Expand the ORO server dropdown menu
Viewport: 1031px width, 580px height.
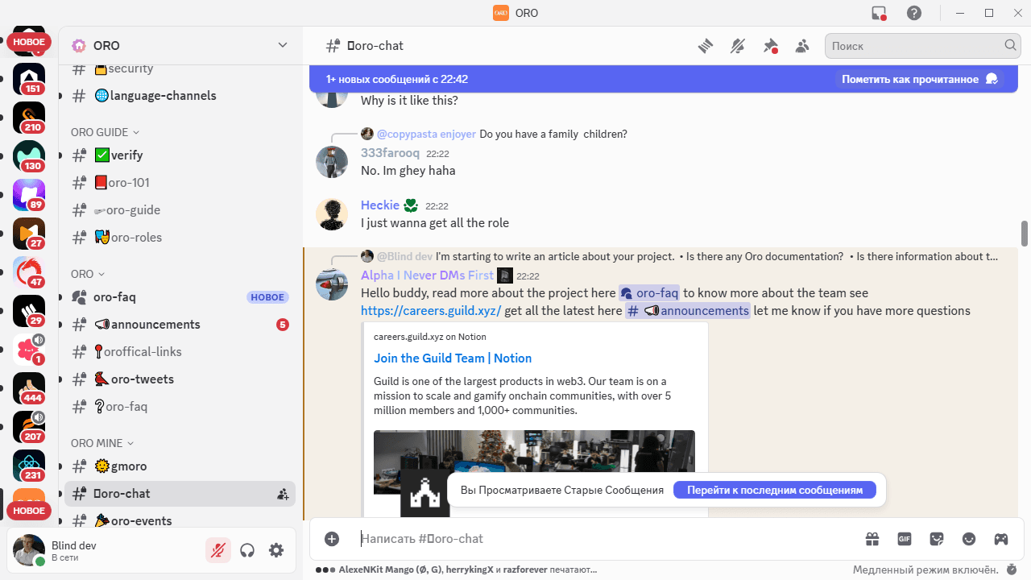coord(283,46)
